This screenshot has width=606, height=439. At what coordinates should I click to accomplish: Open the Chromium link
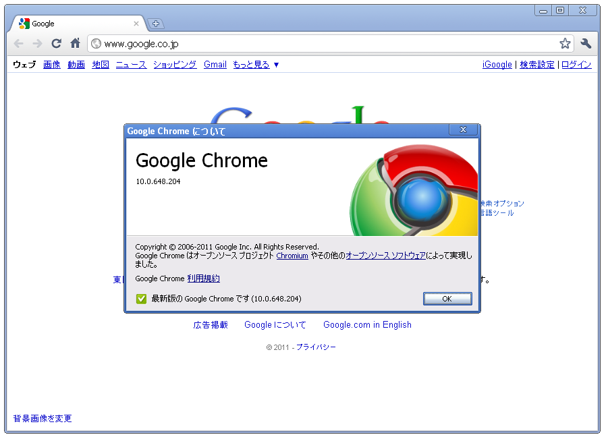(292, 256)
